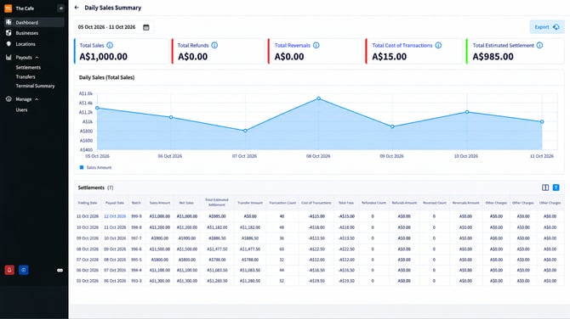Select the 08 Oct 2026 chart peak point
570x319 pixels.
pyautogui.click(x=318, y=98)
